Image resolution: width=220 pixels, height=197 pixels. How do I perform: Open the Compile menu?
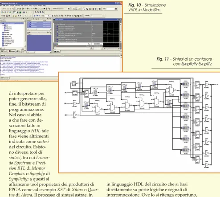(x=12, y=6)
